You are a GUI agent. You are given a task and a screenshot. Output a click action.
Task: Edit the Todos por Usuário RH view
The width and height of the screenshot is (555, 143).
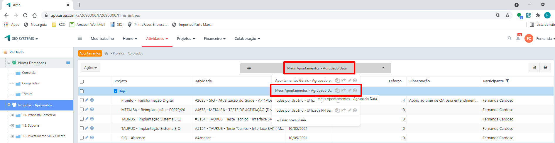349,110
